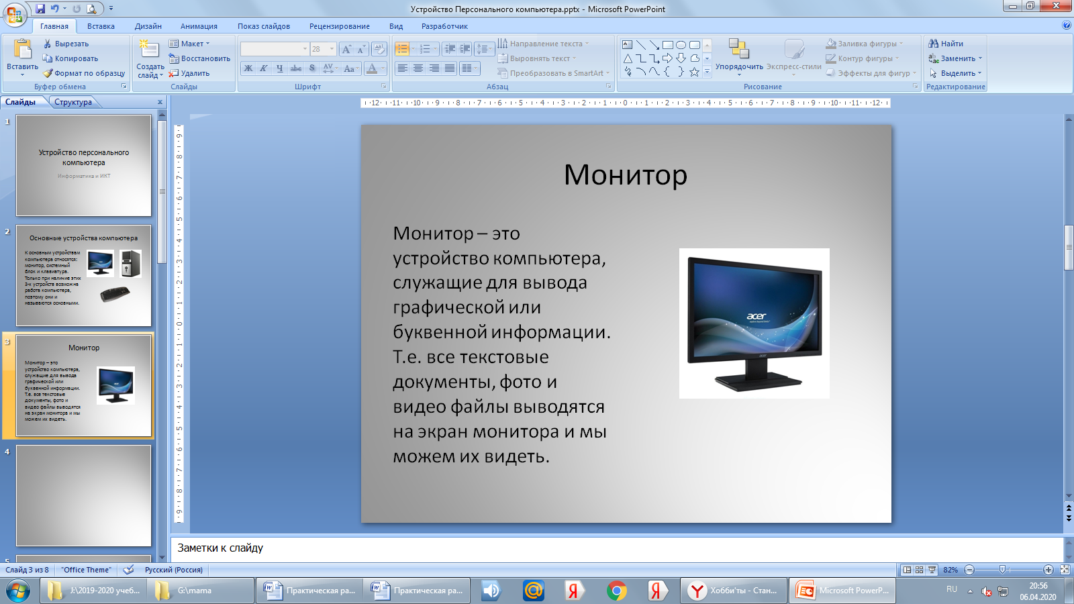Toggle Bold (Ж) formatting
1074x604 pixels.
click(248, 68)
